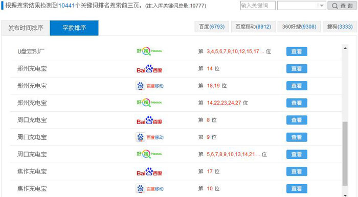Click 郑州充电宝 keyword in Baidu mobile row
This screenshot has height=197, width=358.
tap(32, 86)
